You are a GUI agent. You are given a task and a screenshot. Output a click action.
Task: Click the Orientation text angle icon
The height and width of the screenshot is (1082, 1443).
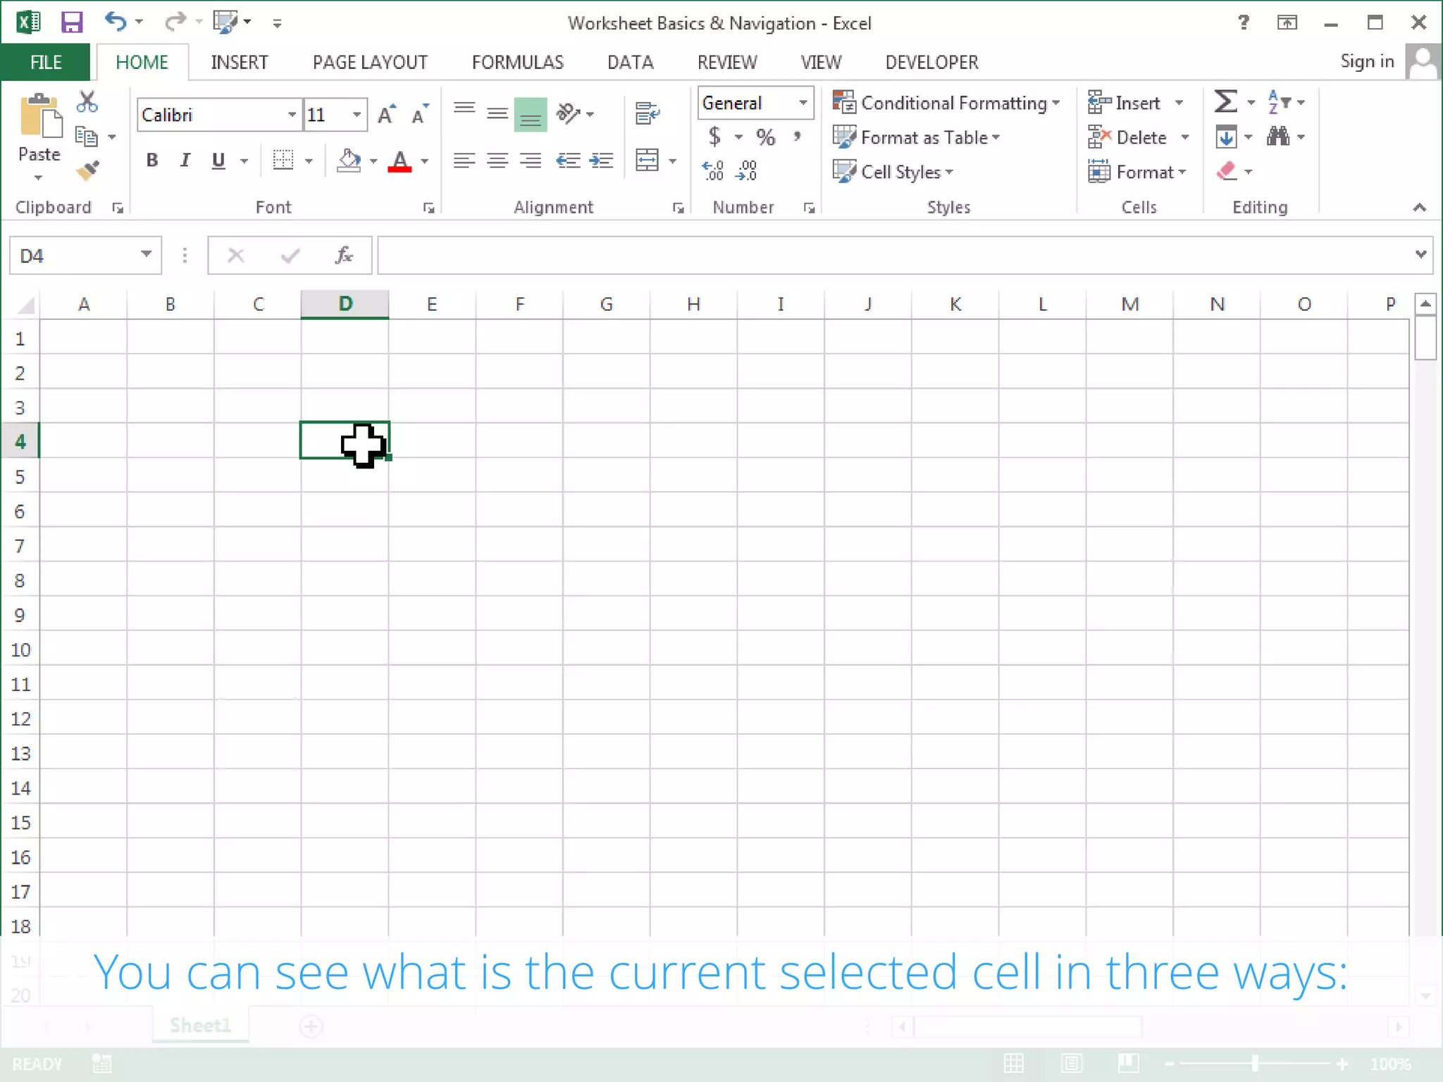[568, 113]
